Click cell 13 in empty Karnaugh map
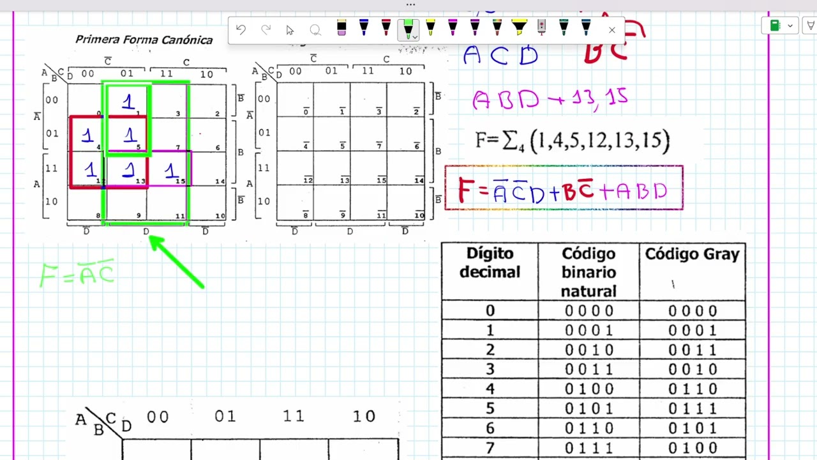This screenshot has width=817, height=460. [331, 169]
